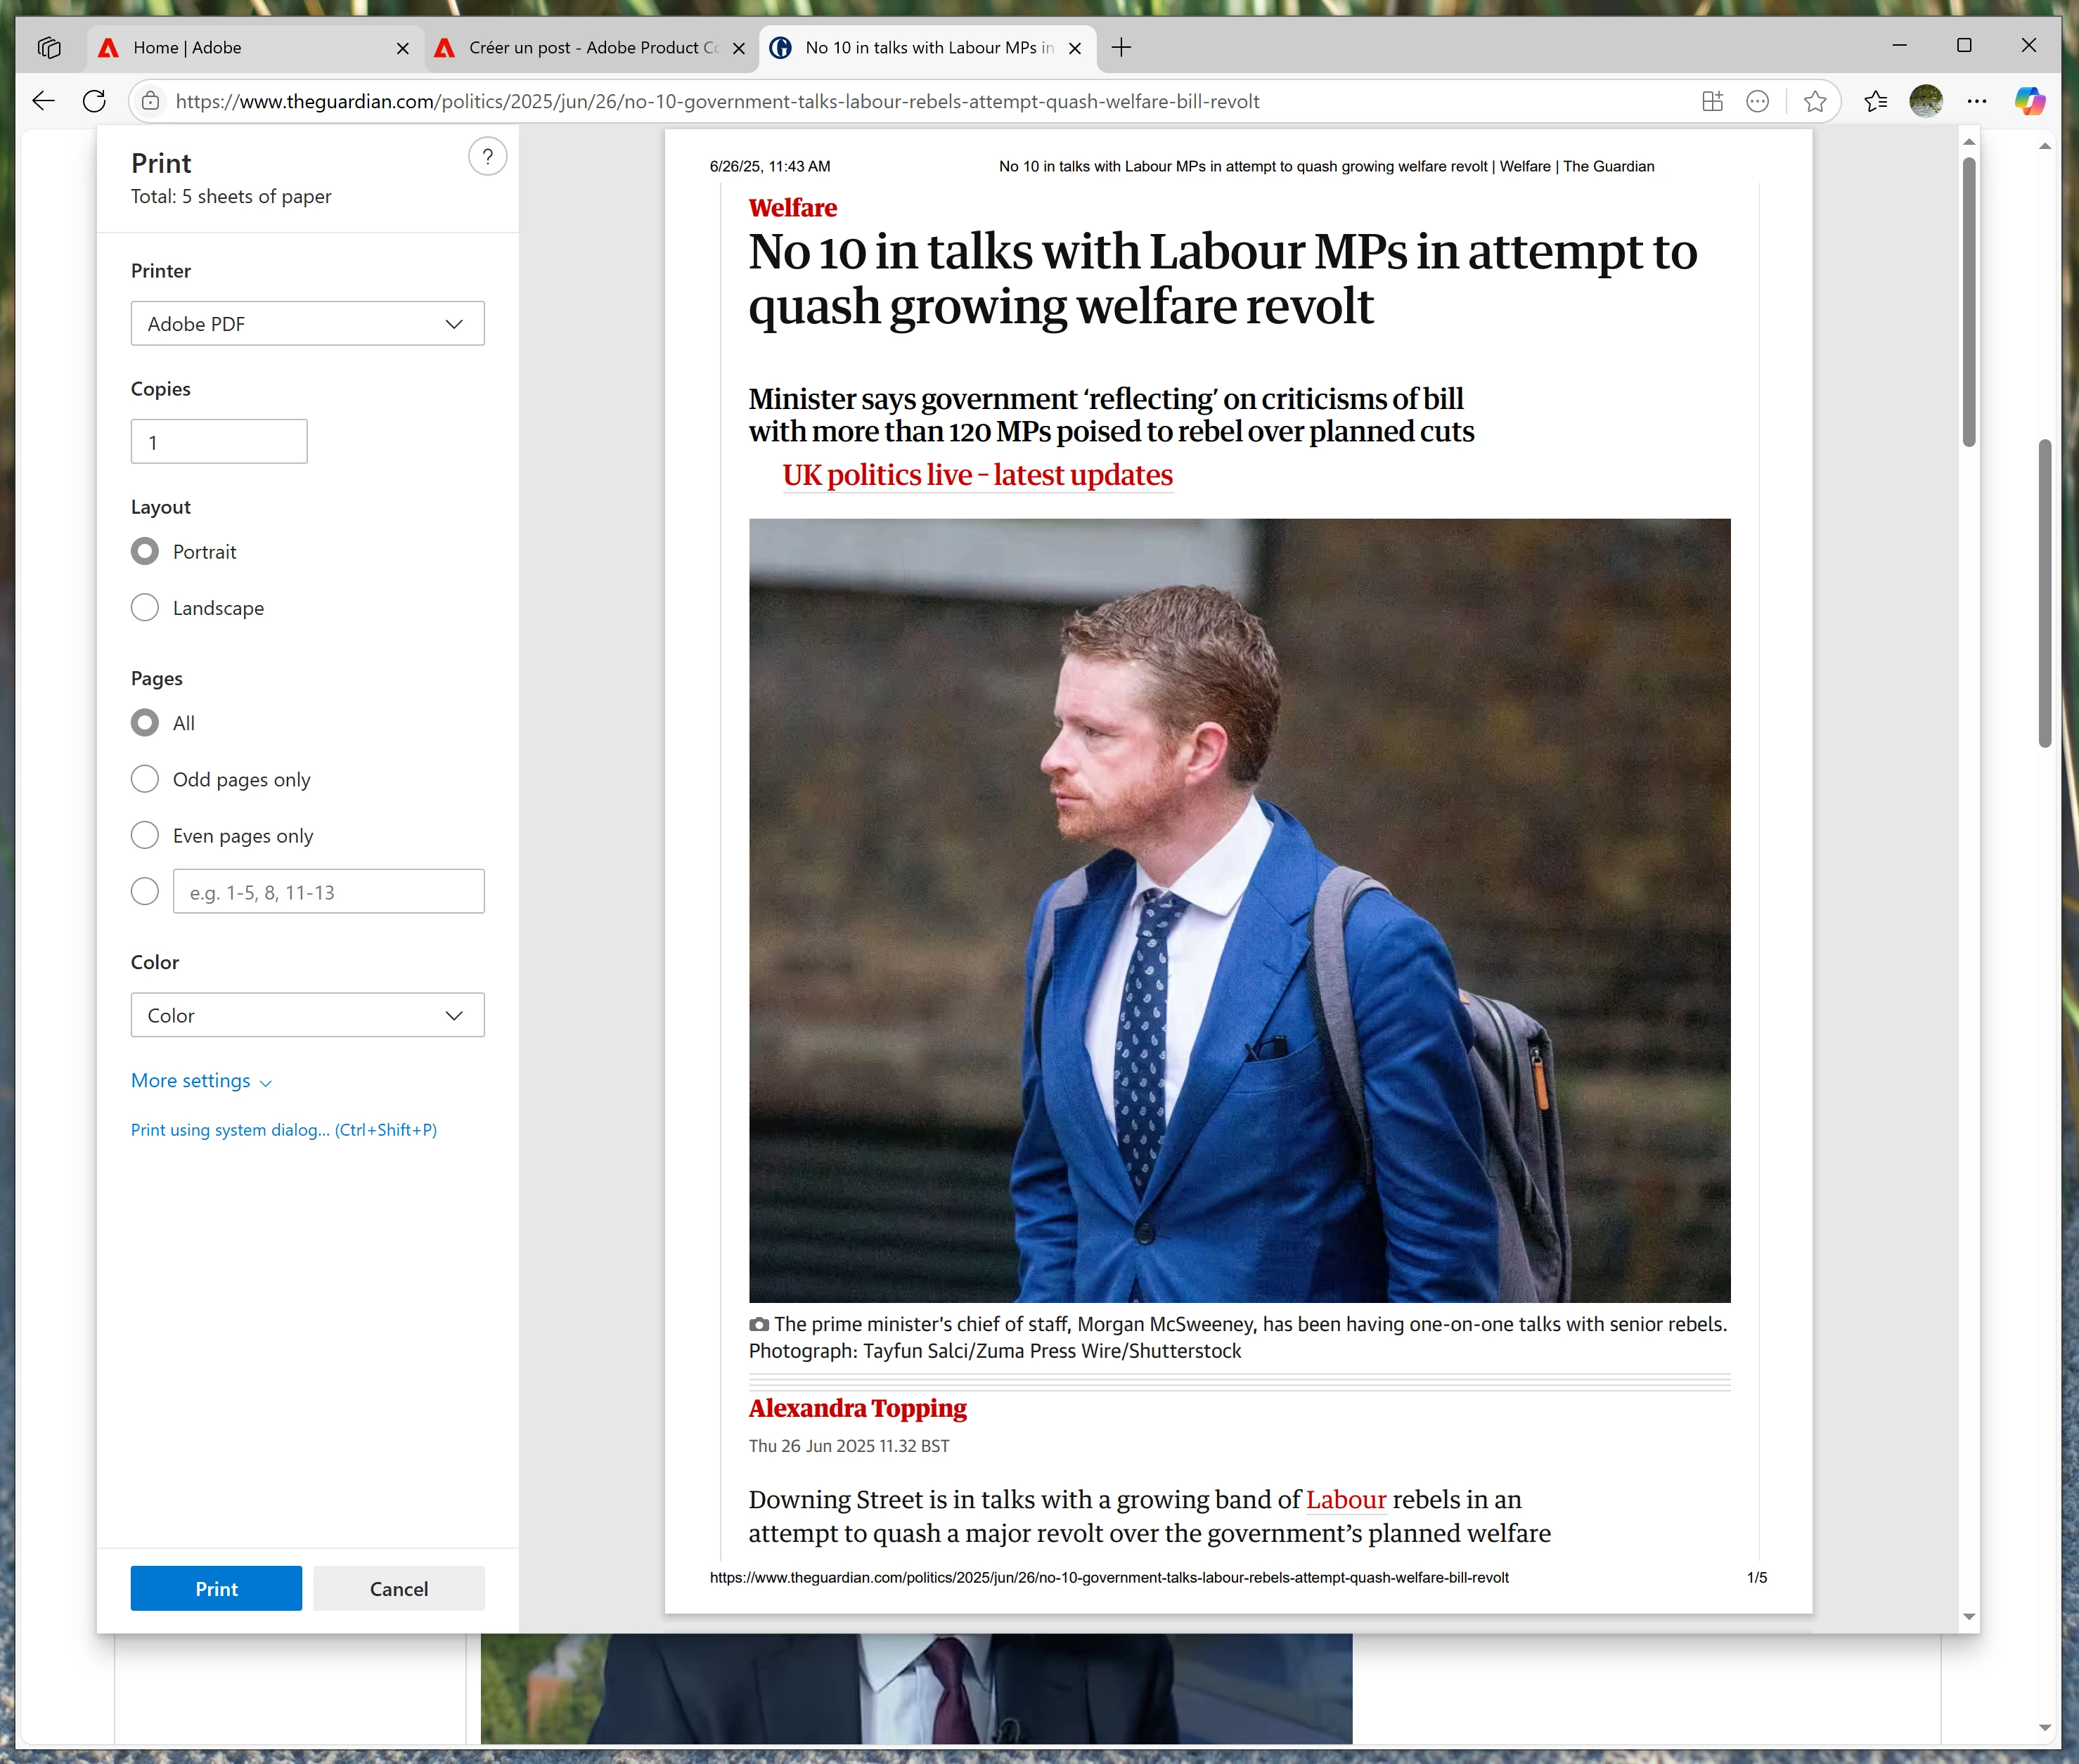Screen dimensions: 2079x1764
Task: Click the print preview vertical scrollbar
Action: 1969,300
